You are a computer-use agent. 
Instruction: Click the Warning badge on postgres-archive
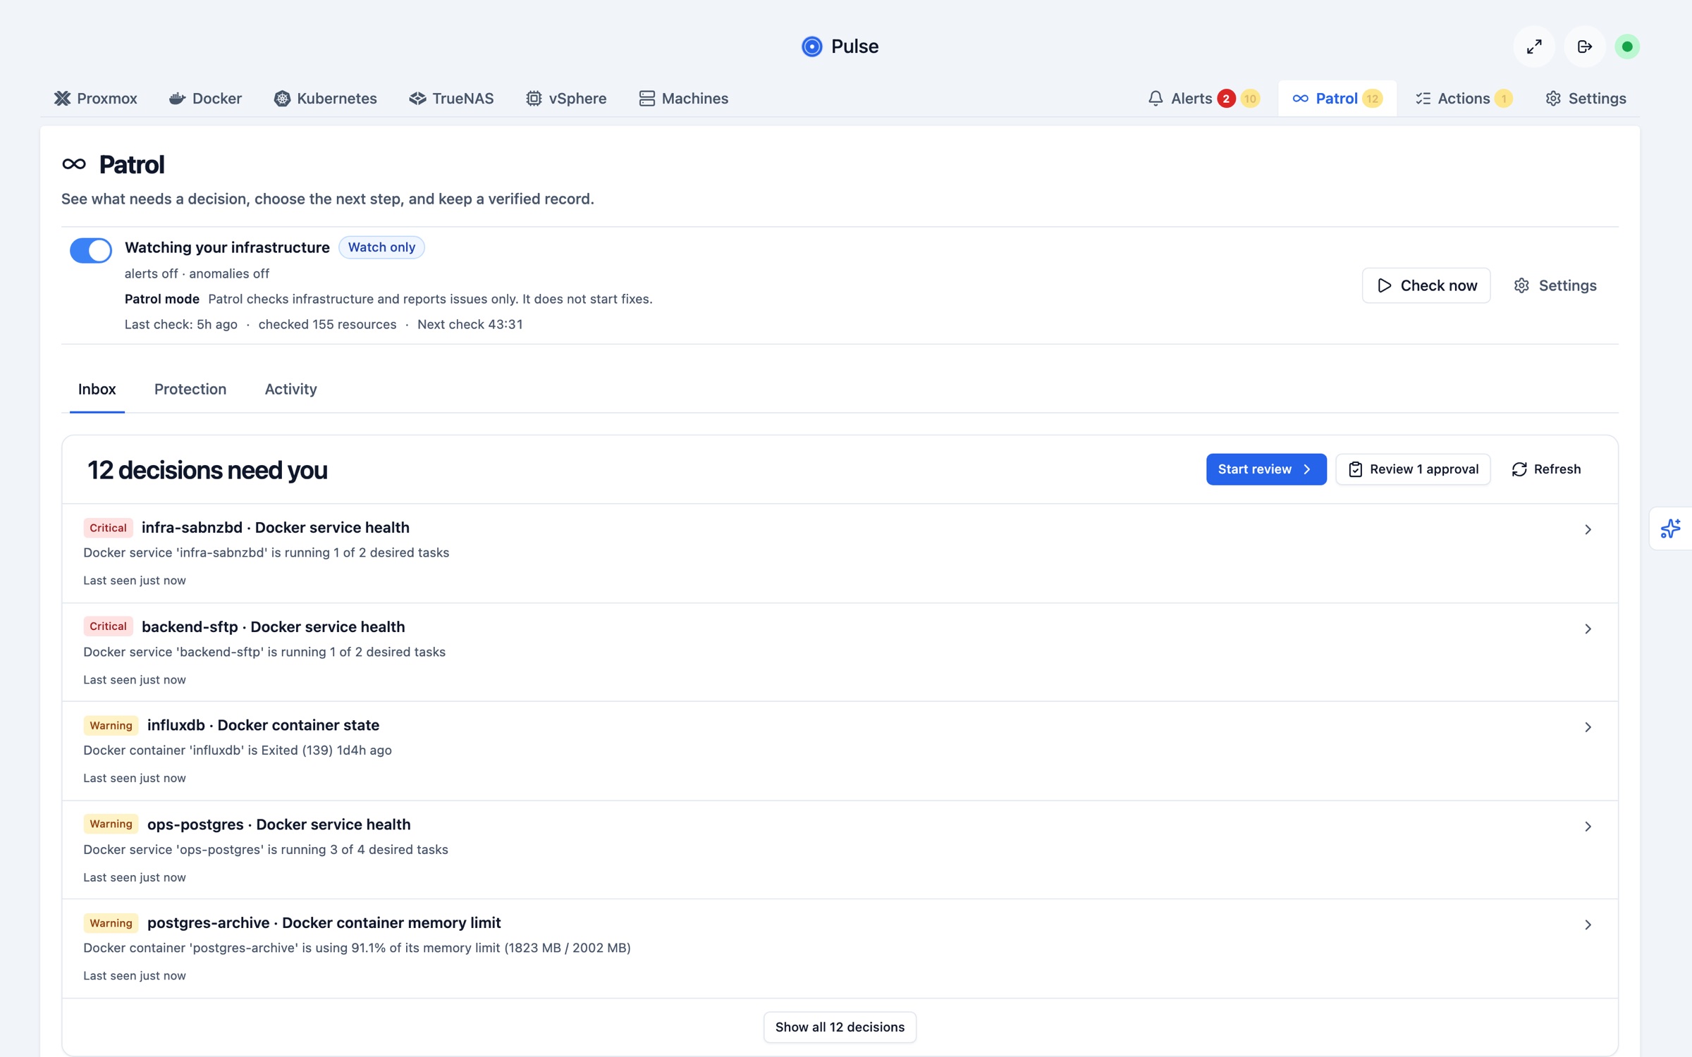coord(111,923)
